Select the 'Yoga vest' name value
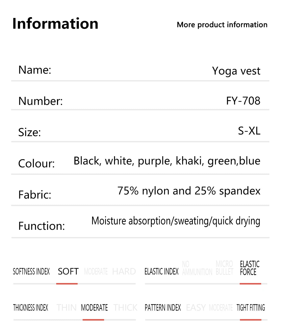 click(x=236, y=71)
